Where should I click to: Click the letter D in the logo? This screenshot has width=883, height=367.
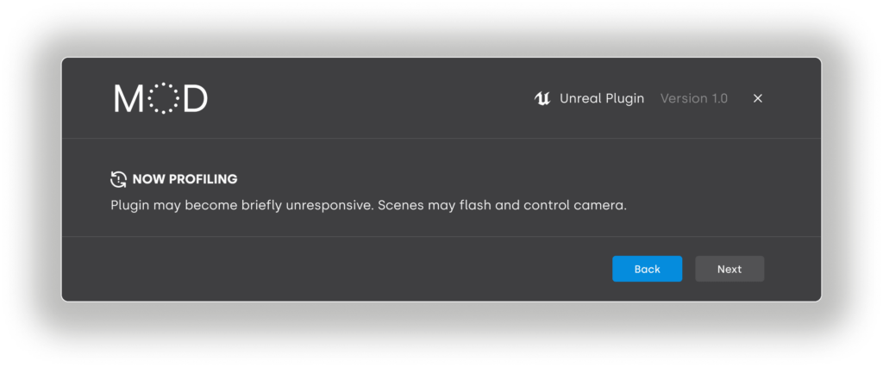pyautogui.click(x=195, y=99)
